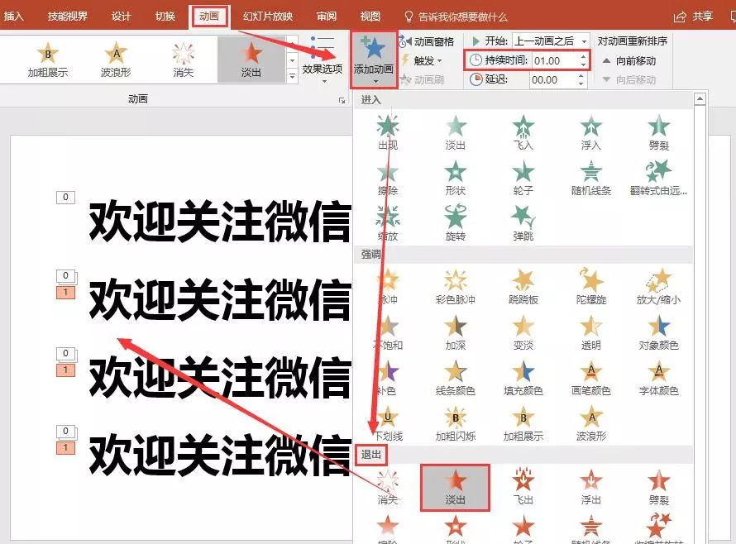Click the animation number tag on first text
This screenshot has width=736, height=544.
(65, 196)
